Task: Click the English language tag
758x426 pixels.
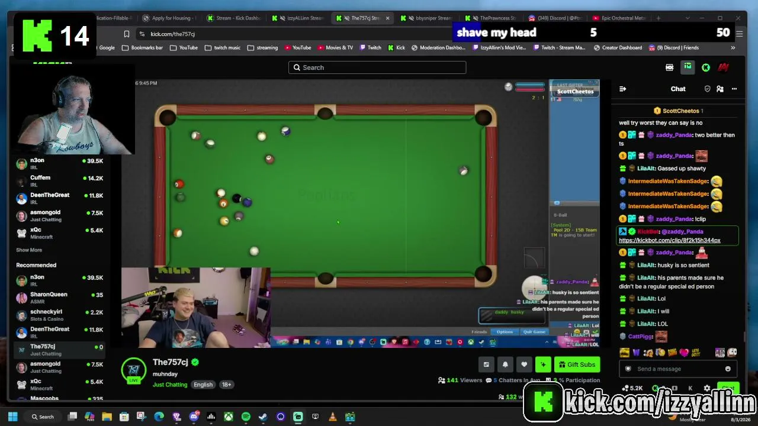Action: pos(203,385)
